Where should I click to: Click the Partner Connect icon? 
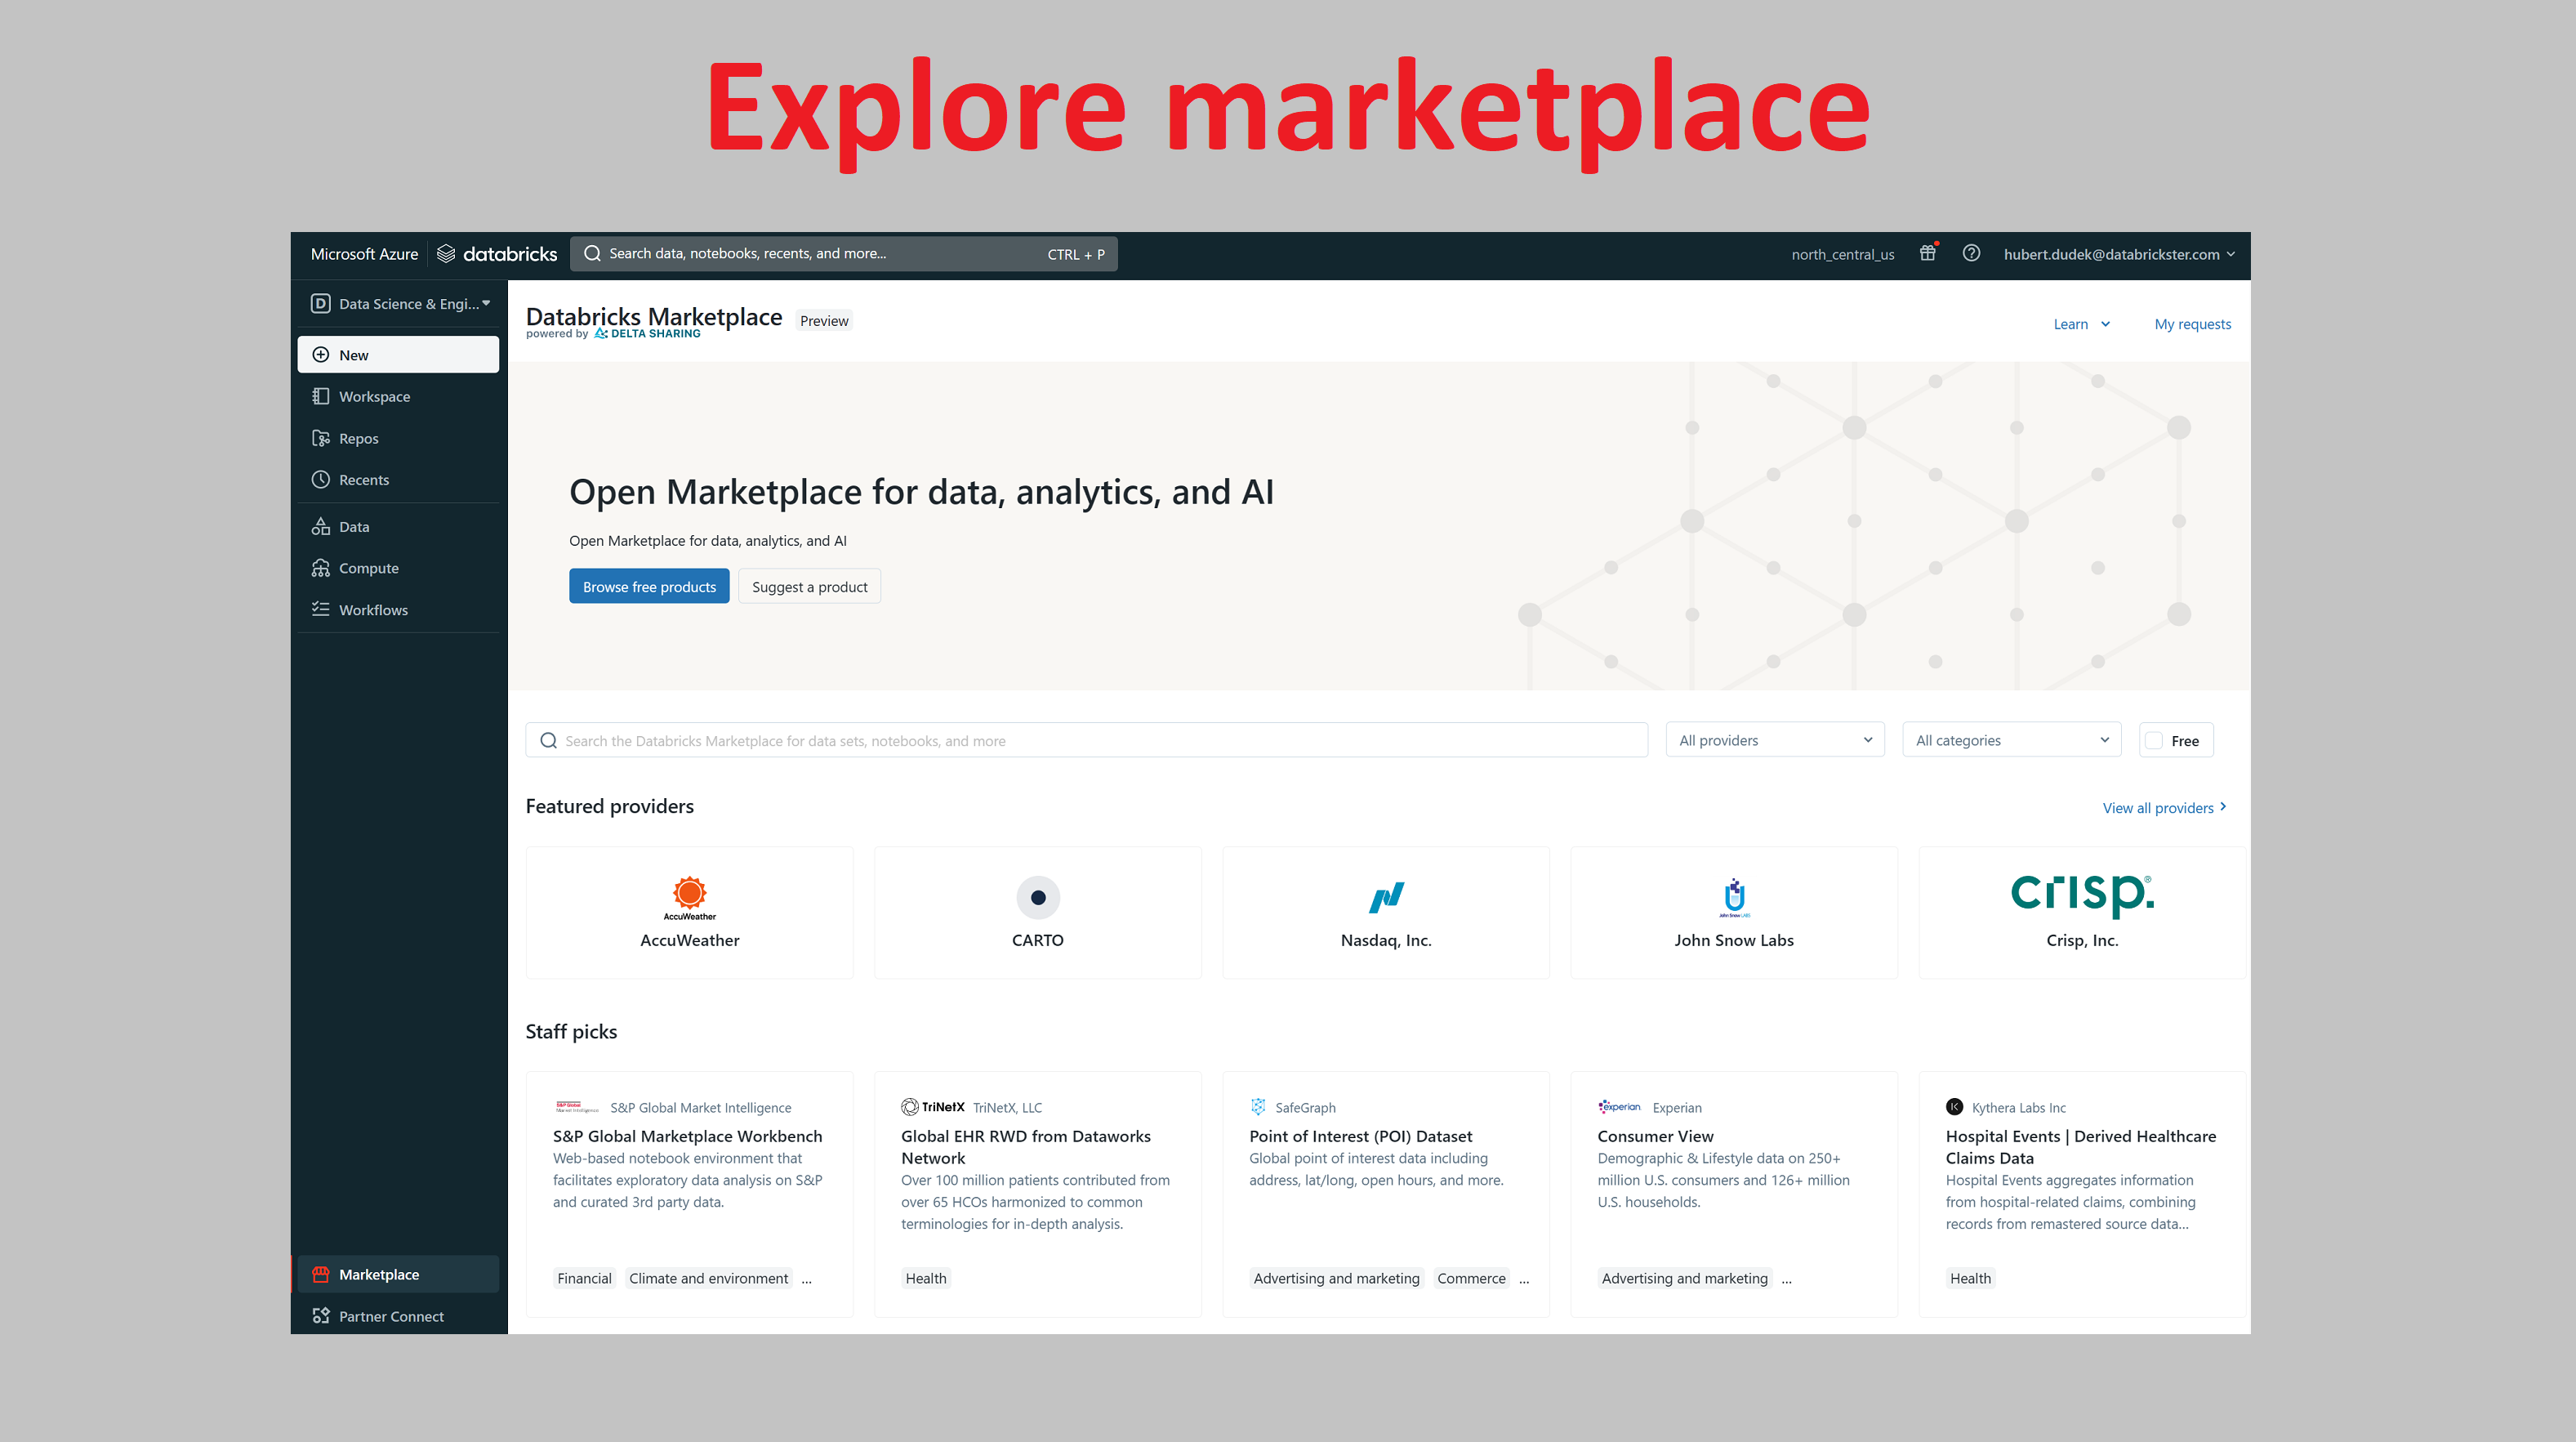point(321,1316)
